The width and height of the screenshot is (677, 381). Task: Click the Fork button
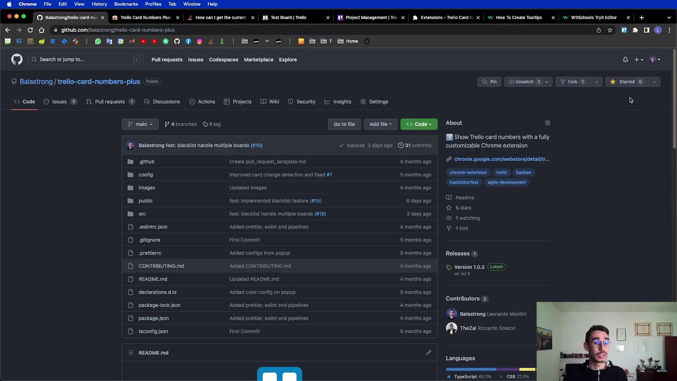[573, 81]
